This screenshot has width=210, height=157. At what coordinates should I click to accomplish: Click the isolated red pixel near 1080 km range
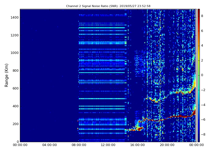point(157,46)
